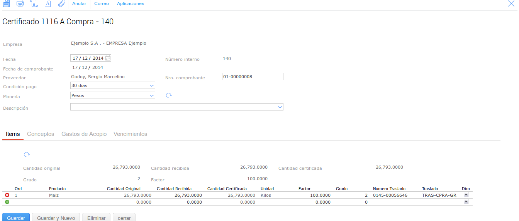Click the cerrar button
The height and width of the screenshot is (221, 519).
point(124,217)
